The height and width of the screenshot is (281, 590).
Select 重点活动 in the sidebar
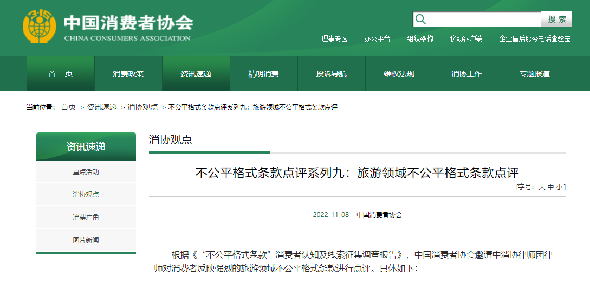click(x=86, y=172)
